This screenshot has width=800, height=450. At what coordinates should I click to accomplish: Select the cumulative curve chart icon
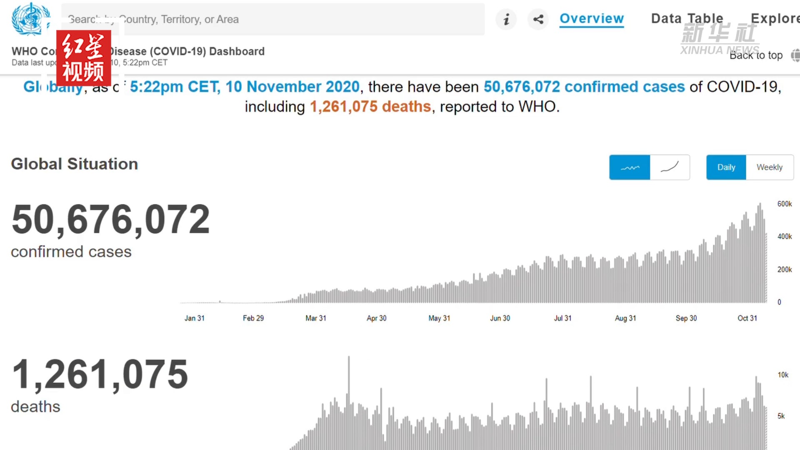click(x=670, y=167)
